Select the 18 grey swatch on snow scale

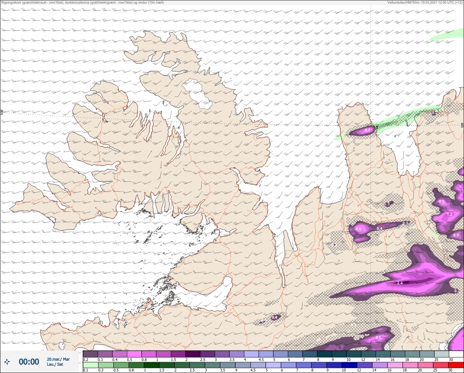pos(413,354)
